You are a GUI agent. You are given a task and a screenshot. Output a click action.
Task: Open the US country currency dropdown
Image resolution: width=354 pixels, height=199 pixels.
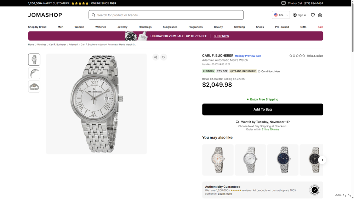(x=281, y=15)
